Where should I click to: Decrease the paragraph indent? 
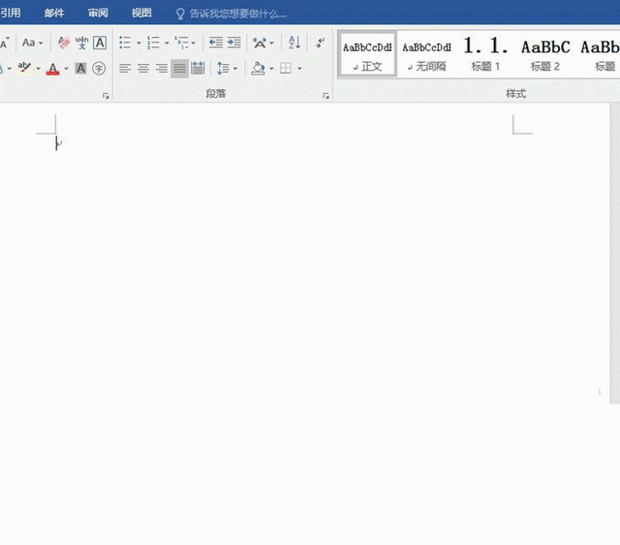pyautogui.click(x=215, y=43)
